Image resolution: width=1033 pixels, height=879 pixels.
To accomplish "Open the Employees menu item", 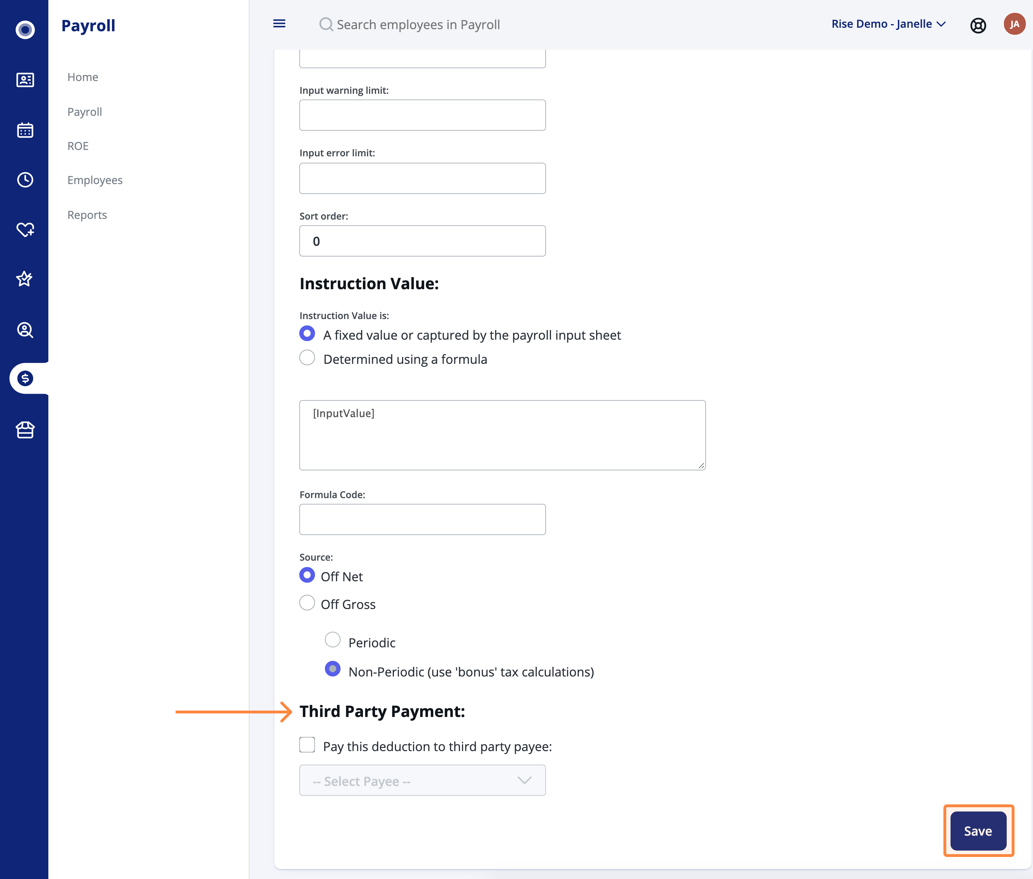I will (x=95, y=180).
